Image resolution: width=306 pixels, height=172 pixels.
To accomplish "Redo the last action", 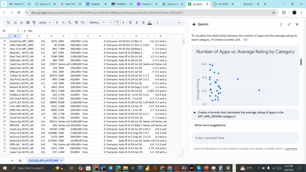I will pyautogui.click(x=21, y=23).
